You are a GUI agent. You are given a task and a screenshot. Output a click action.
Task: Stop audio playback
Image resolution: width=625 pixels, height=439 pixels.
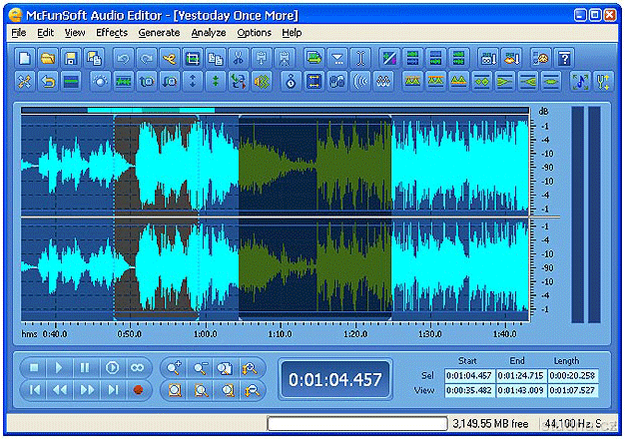click(34, 367)
